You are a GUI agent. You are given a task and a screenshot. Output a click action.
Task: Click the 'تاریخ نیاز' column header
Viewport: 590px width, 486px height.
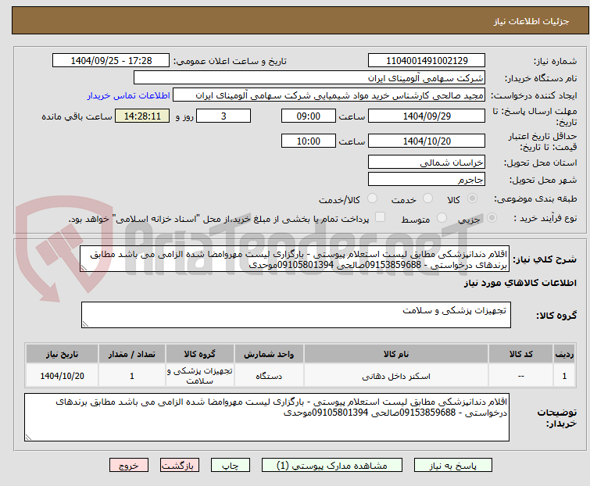tap(62, 354)
